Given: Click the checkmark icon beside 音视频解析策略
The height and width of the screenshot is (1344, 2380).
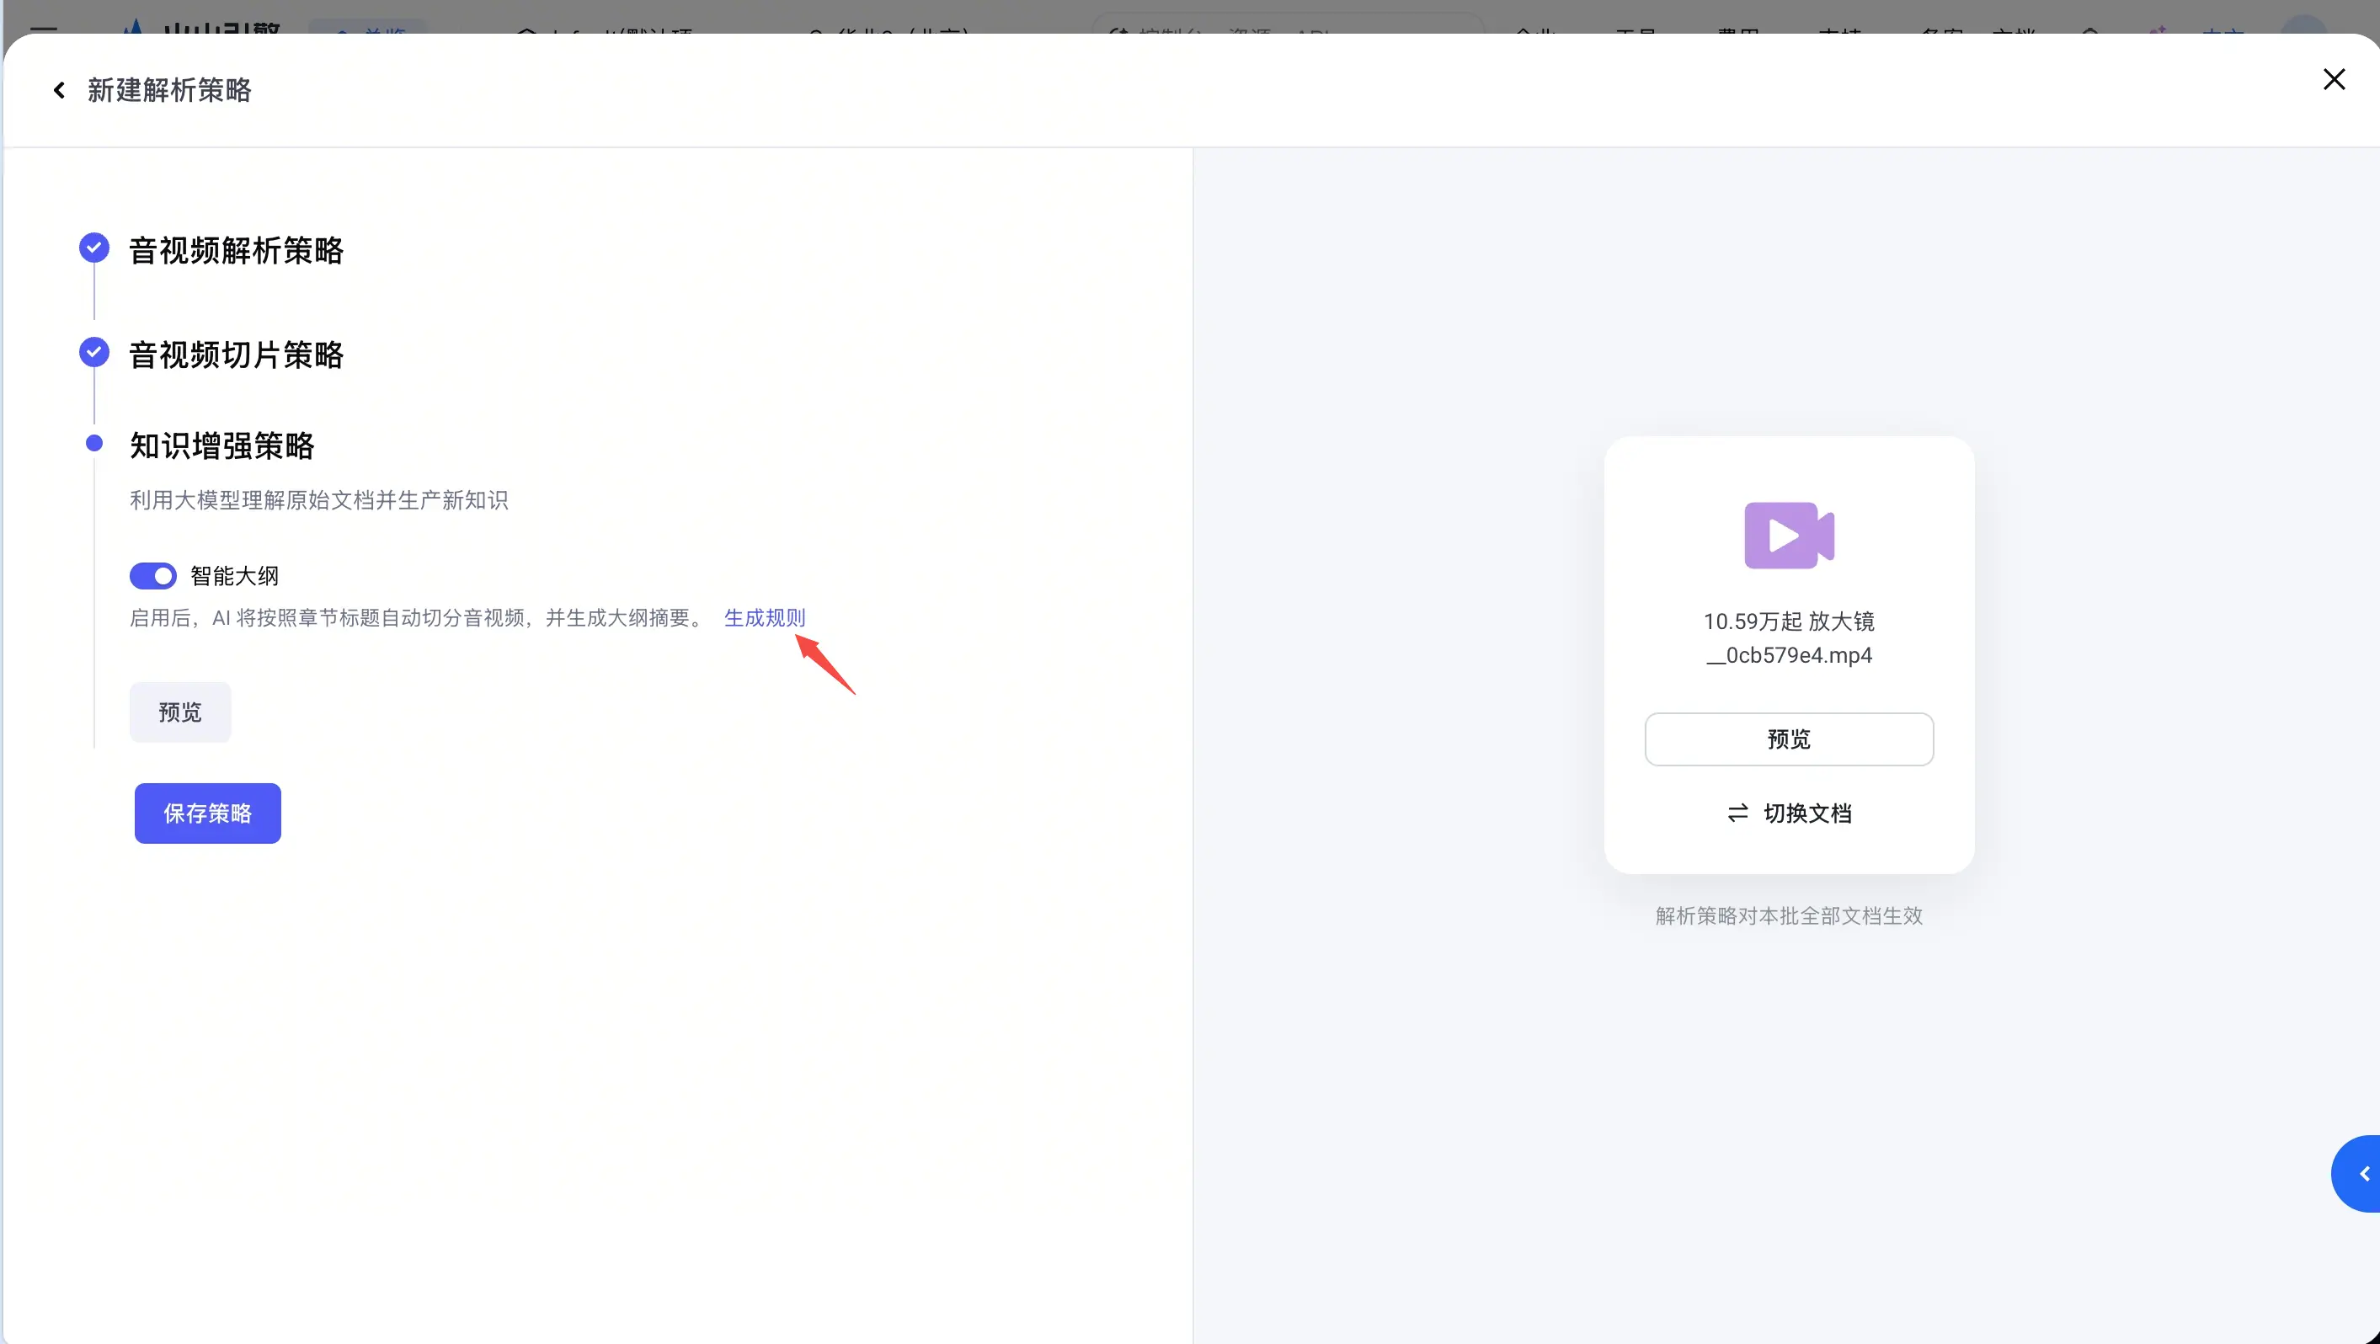Looking at the screenshot, I should pyautogui.click(x=94, y=248).
